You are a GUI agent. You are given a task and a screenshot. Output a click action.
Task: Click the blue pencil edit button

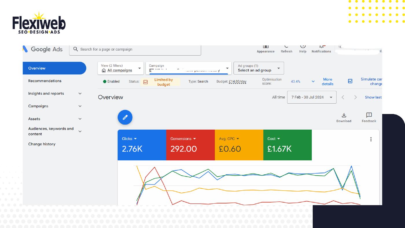tap(125, 117)
